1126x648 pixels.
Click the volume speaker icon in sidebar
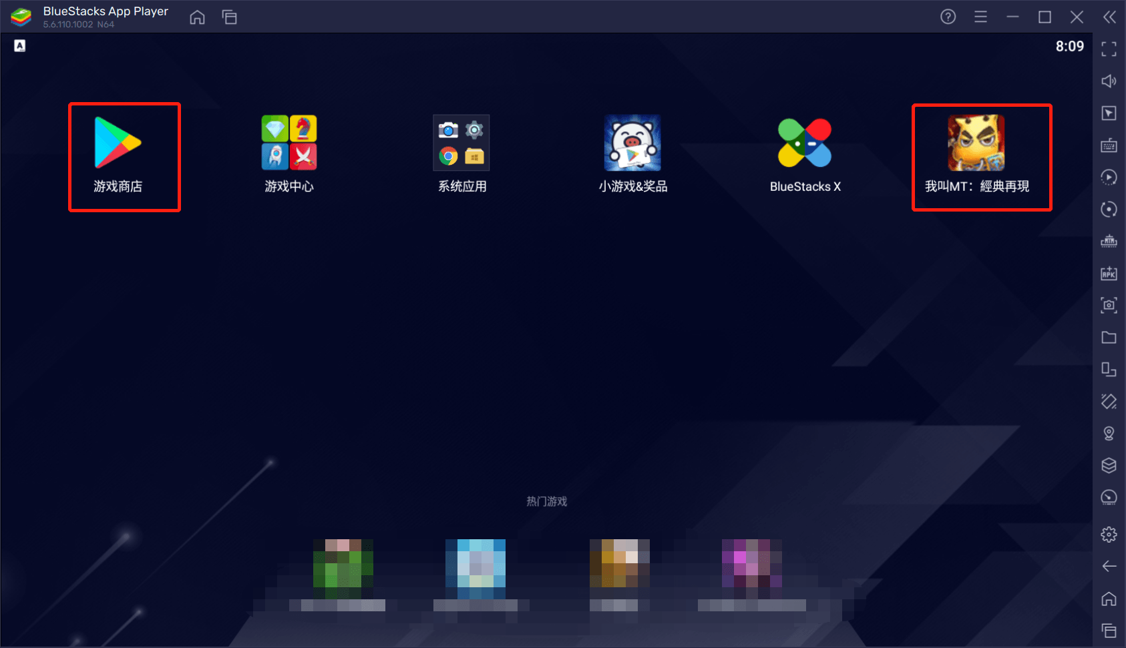pyautogui.click(x=1109, y=81)
